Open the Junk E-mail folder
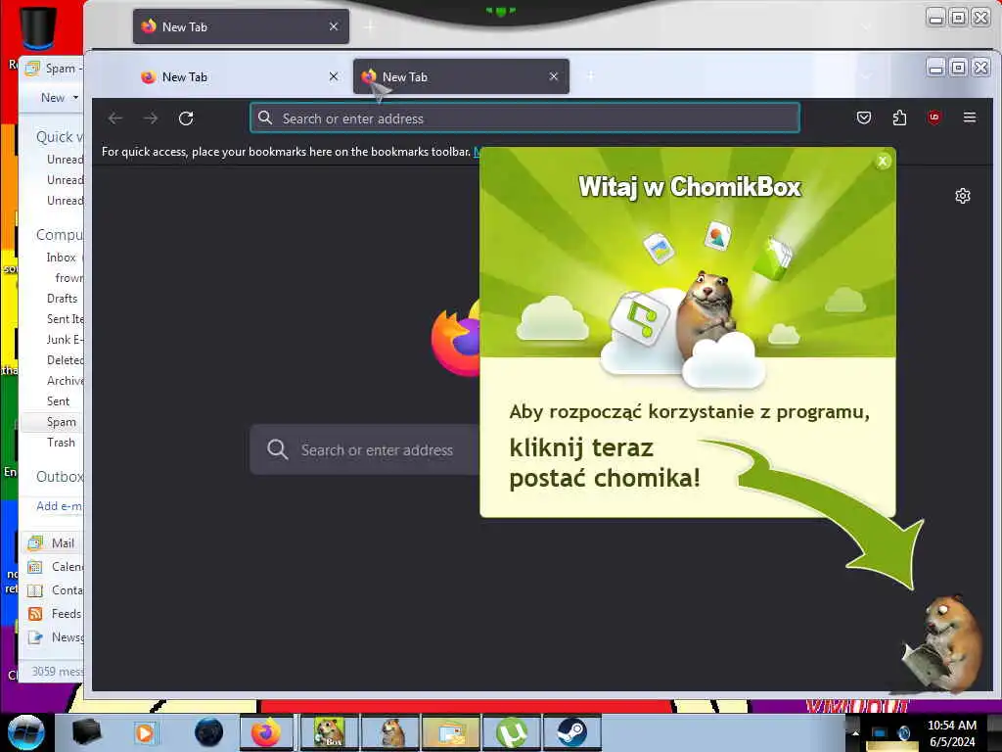The image size is (1002, 752). pyautogui.click(x=66, y=339)
